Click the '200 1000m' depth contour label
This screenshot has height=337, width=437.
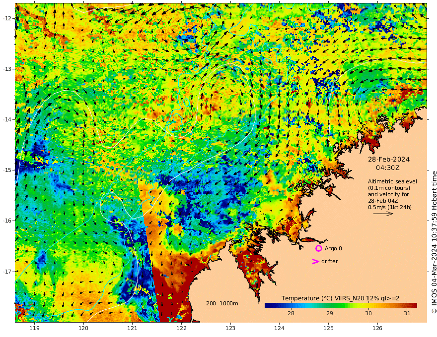click(x=222, y=303)
